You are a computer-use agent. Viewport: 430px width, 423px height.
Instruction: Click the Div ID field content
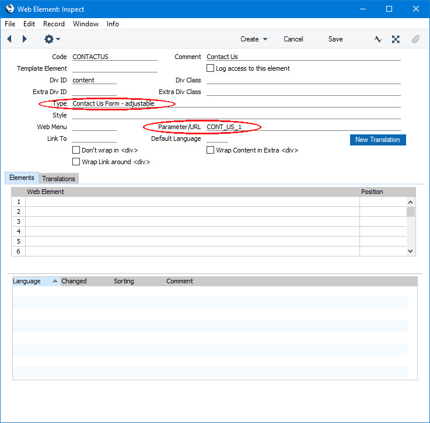pyautogui.click(x=95, y=80)
